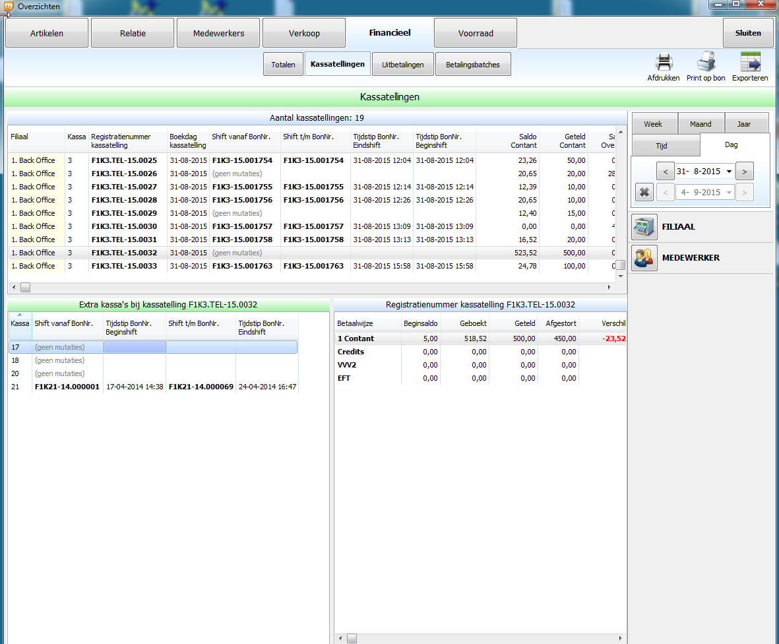Open the 31-8-2015 date dropdown
This screenshot has width=779, height=644.
729,172
